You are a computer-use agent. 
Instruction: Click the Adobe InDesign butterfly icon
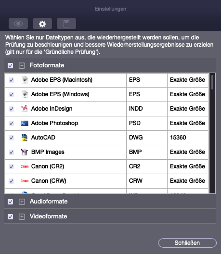25,109
